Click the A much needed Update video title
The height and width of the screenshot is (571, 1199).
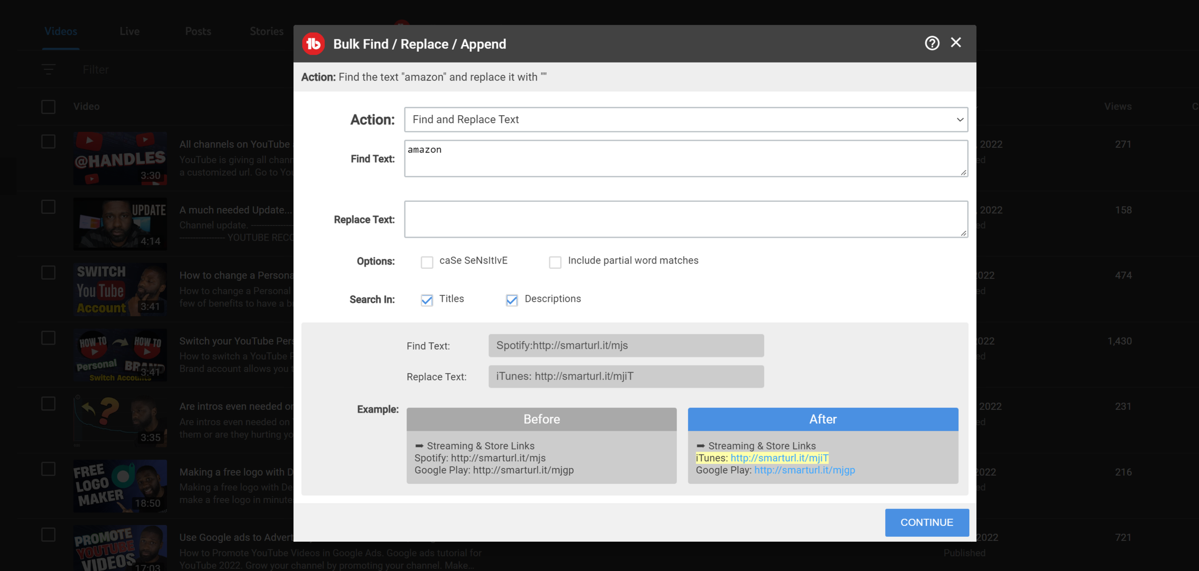tap(236, 210)
